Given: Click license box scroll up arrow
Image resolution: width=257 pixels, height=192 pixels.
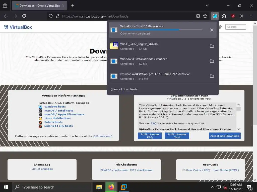Looking at the screenshot, I should pyautogui.click(x=239, y=104).
